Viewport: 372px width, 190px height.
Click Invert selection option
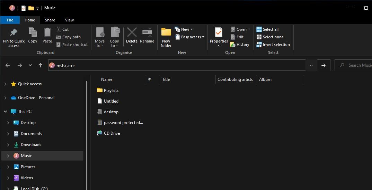[x=273, y=45]
